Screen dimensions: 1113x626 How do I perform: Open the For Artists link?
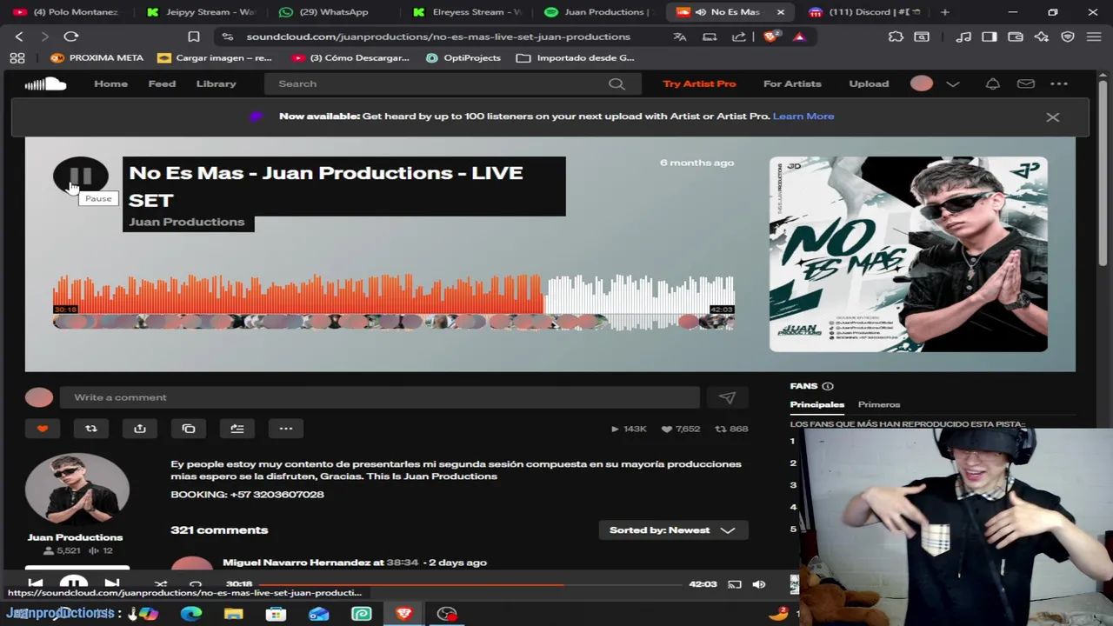pyautogui.click(x=792, y=83)
